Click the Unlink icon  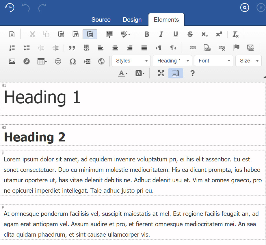[x=222, y=48]
